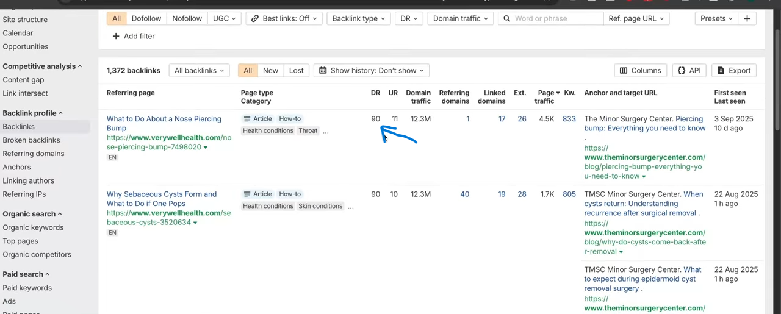Screen dimensions: 781x314
Task: Select the Nofollow filter toggle
Action: click(x=187, y=18)
